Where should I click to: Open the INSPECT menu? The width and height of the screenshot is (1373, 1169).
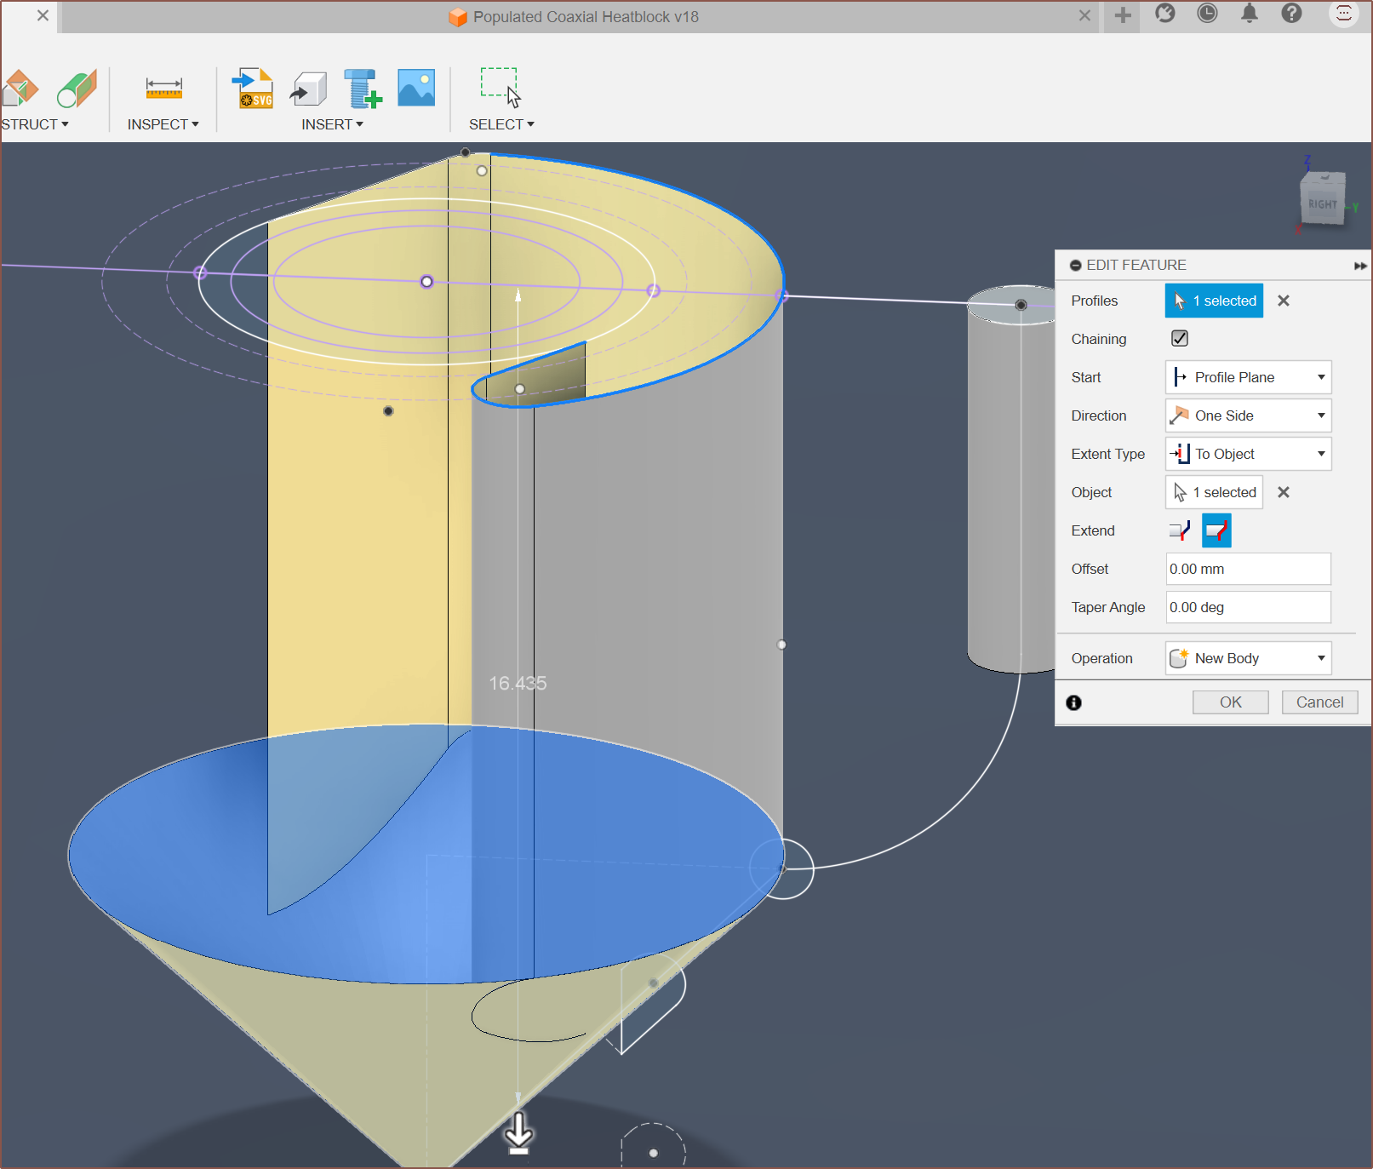163,124
